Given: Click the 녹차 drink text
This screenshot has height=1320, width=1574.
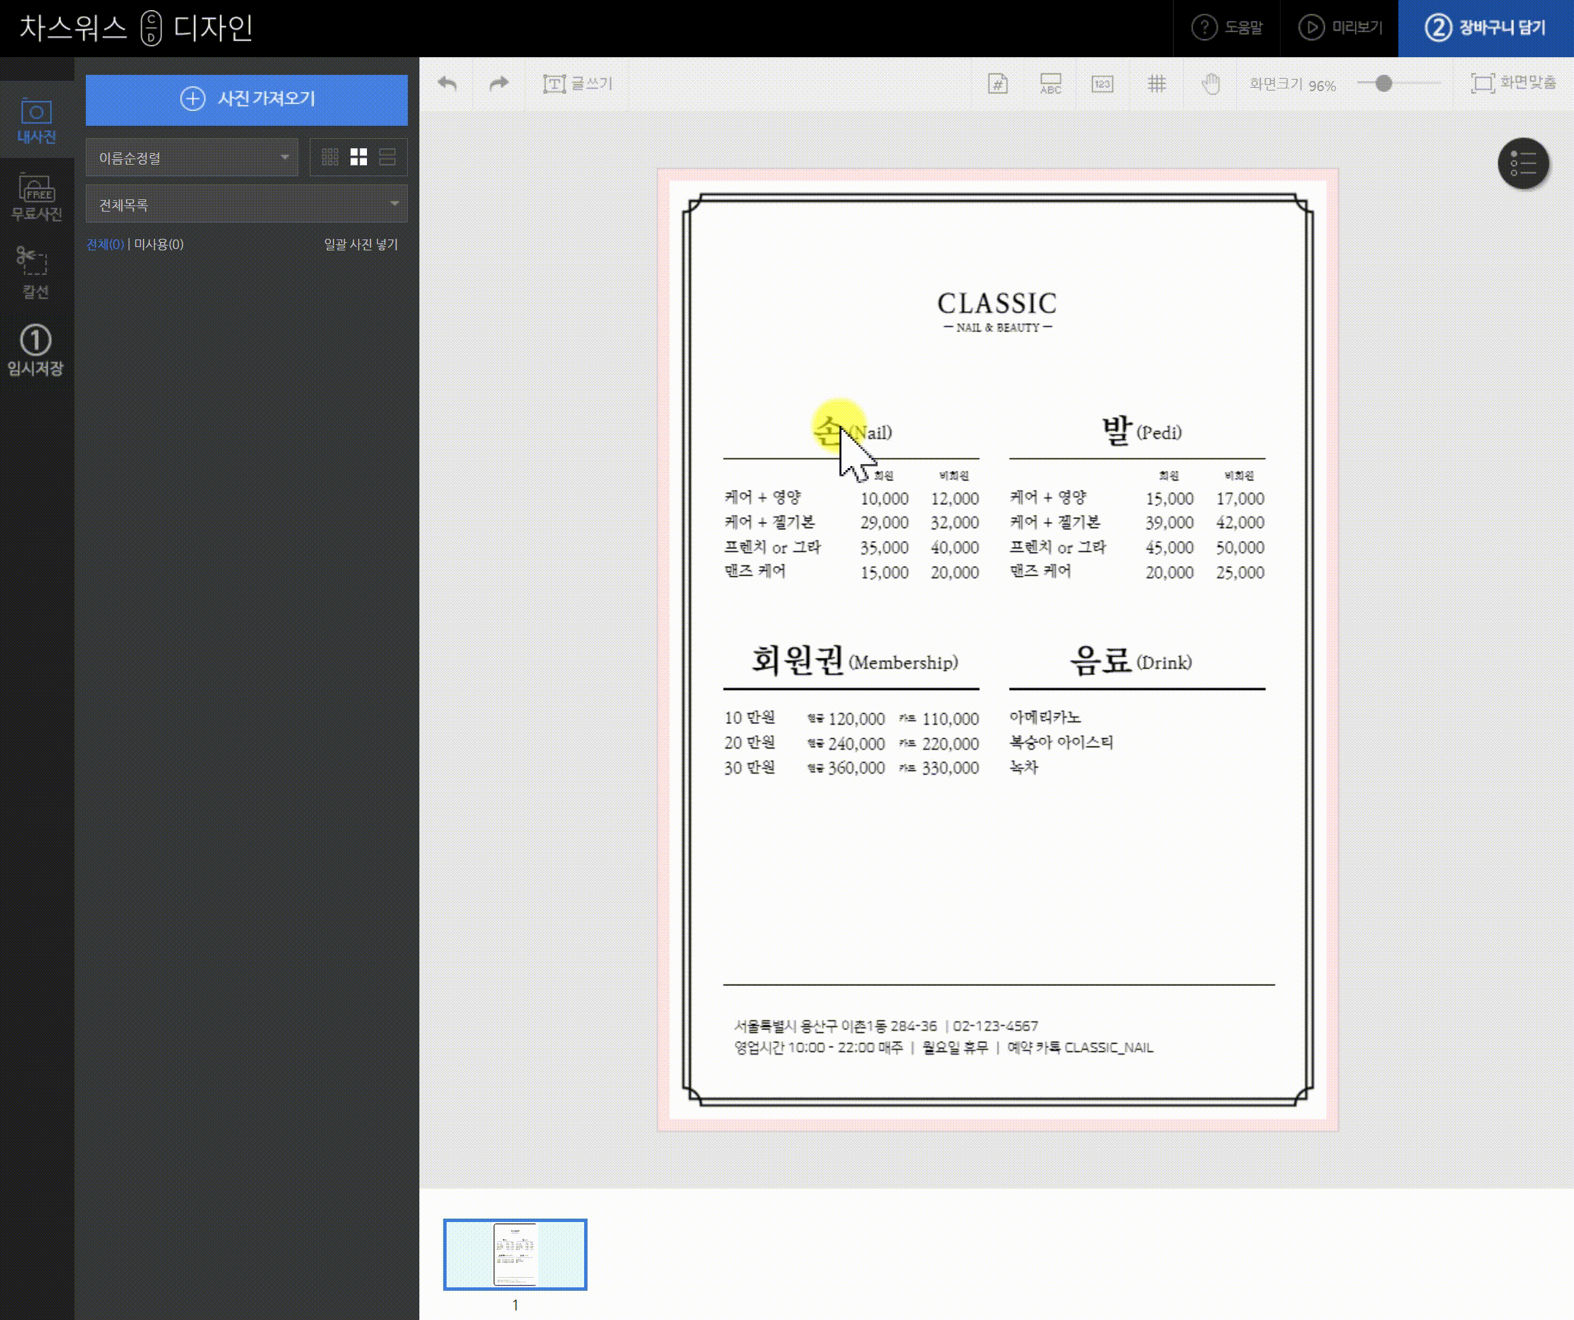Looking at the screenshot, I should (x=1023, y=767).
